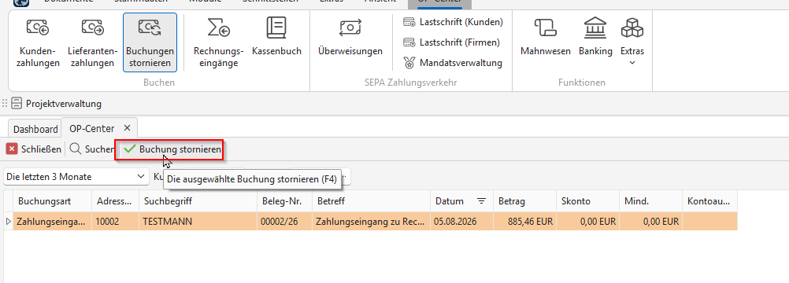Click the Schließen button
The image size is (789, 283).
pyautogui.click(x=34, y=149)
